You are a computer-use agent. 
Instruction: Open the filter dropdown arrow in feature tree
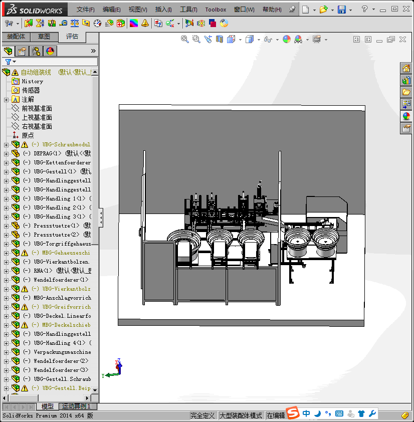[x=15, y=62]
